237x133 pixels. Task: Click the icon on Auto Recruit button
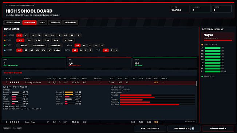point(193,129)
